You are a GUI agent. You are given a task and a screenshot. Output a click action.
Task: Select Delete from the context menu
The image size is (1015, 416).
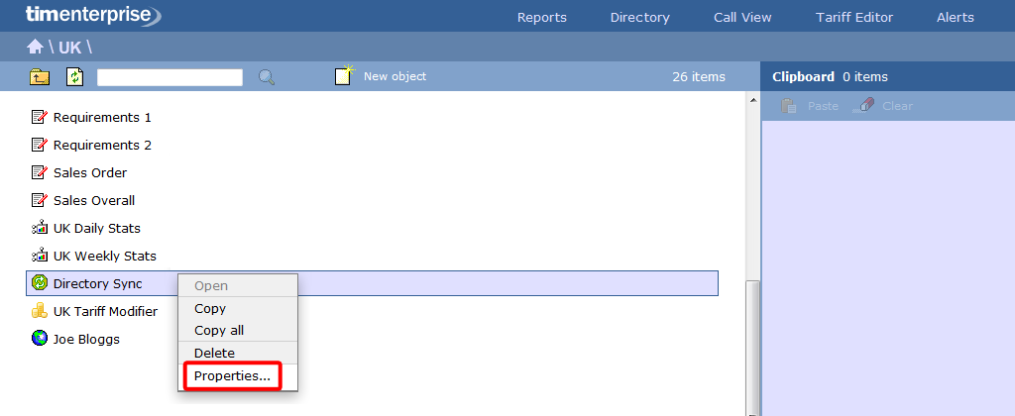(214, 354)
